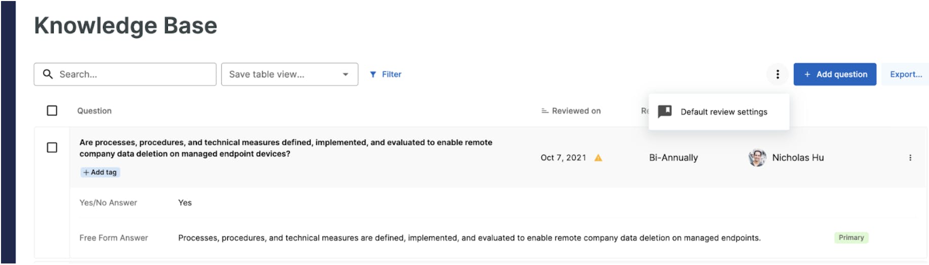Focus the Search input field

(x=125, y=74)
